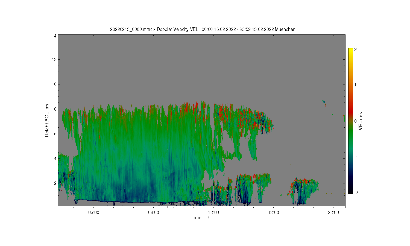Click the Height AGL km axis title
The height and width of the screenshot is (246, 410).
[47, 121]
